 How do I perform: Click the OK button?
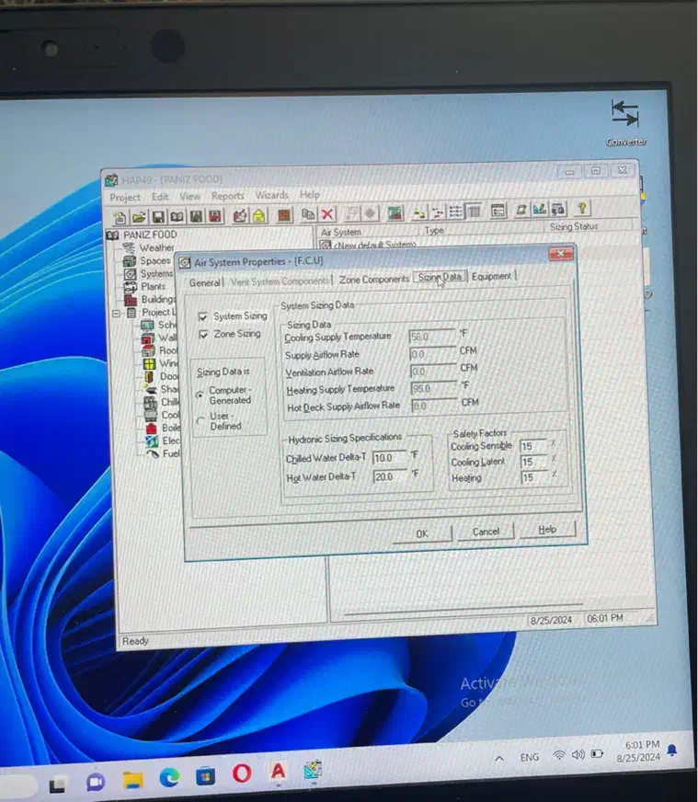[x=421, y=533]
